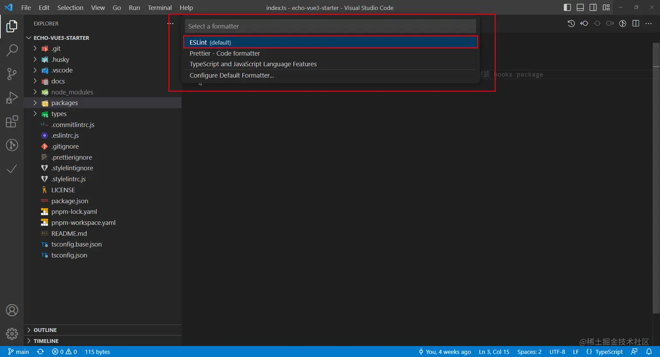This screenshot has height=357, width=660.
Task: Click open changes with previous revision icon
Action: tap(584, 24)
